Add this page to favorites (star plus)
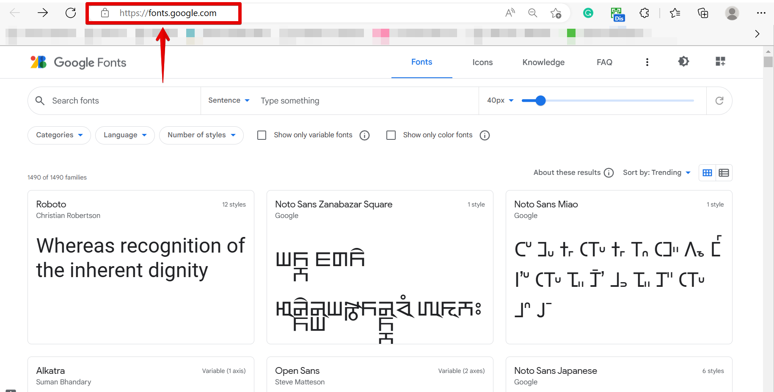 coord(556,14)
